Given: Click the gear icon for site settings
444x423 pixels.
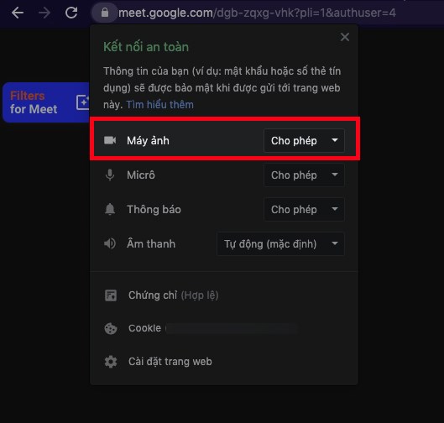Looking at the screenshot, I should [111, 362].
